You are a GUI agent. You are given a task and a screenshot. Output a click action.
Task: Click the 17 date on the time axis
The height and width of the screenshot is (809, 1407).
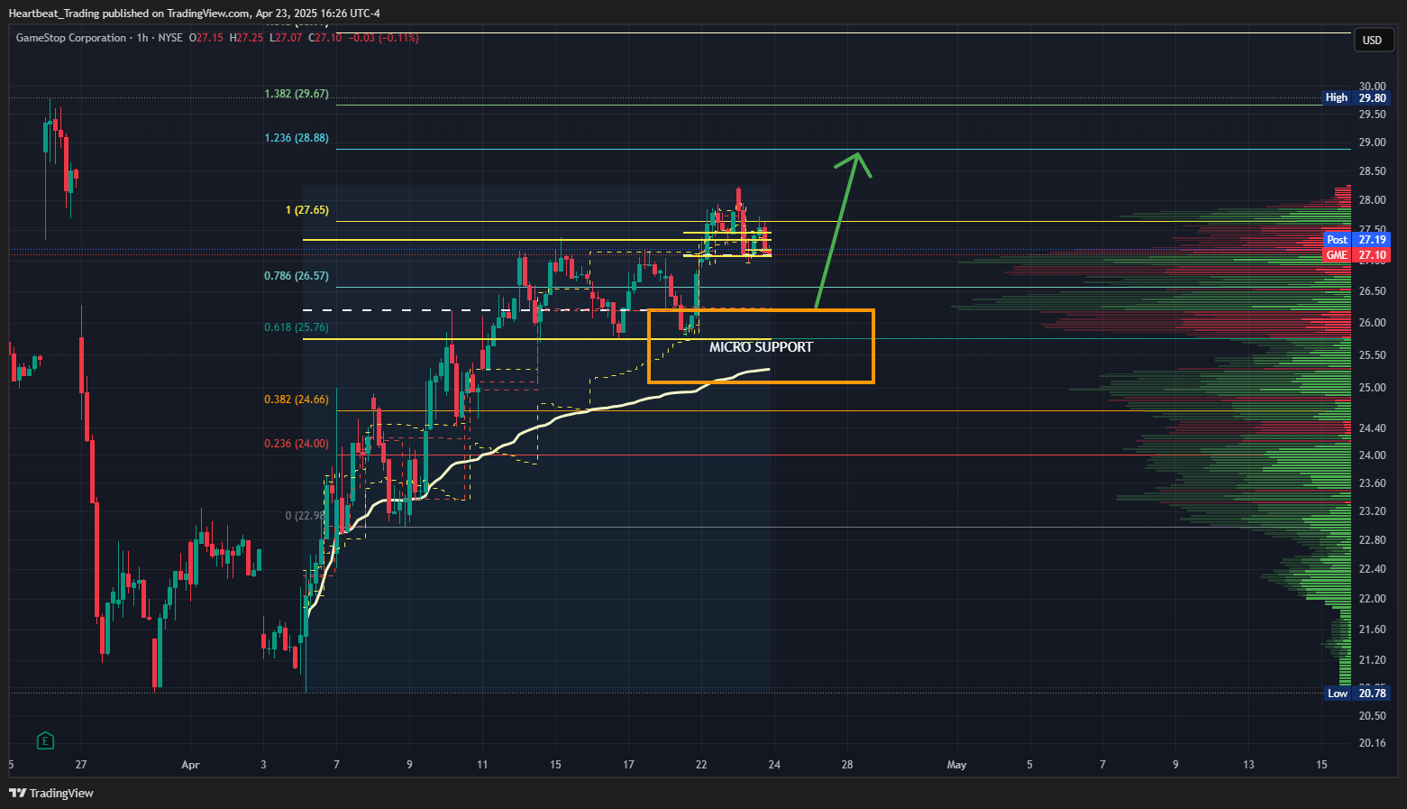(x=628, y=765)
